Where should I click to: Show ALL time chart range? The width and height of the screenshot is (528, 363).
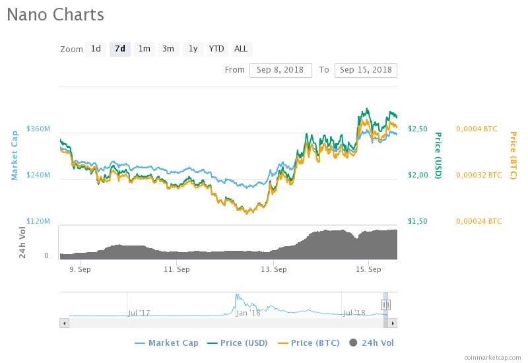[241, 49]
